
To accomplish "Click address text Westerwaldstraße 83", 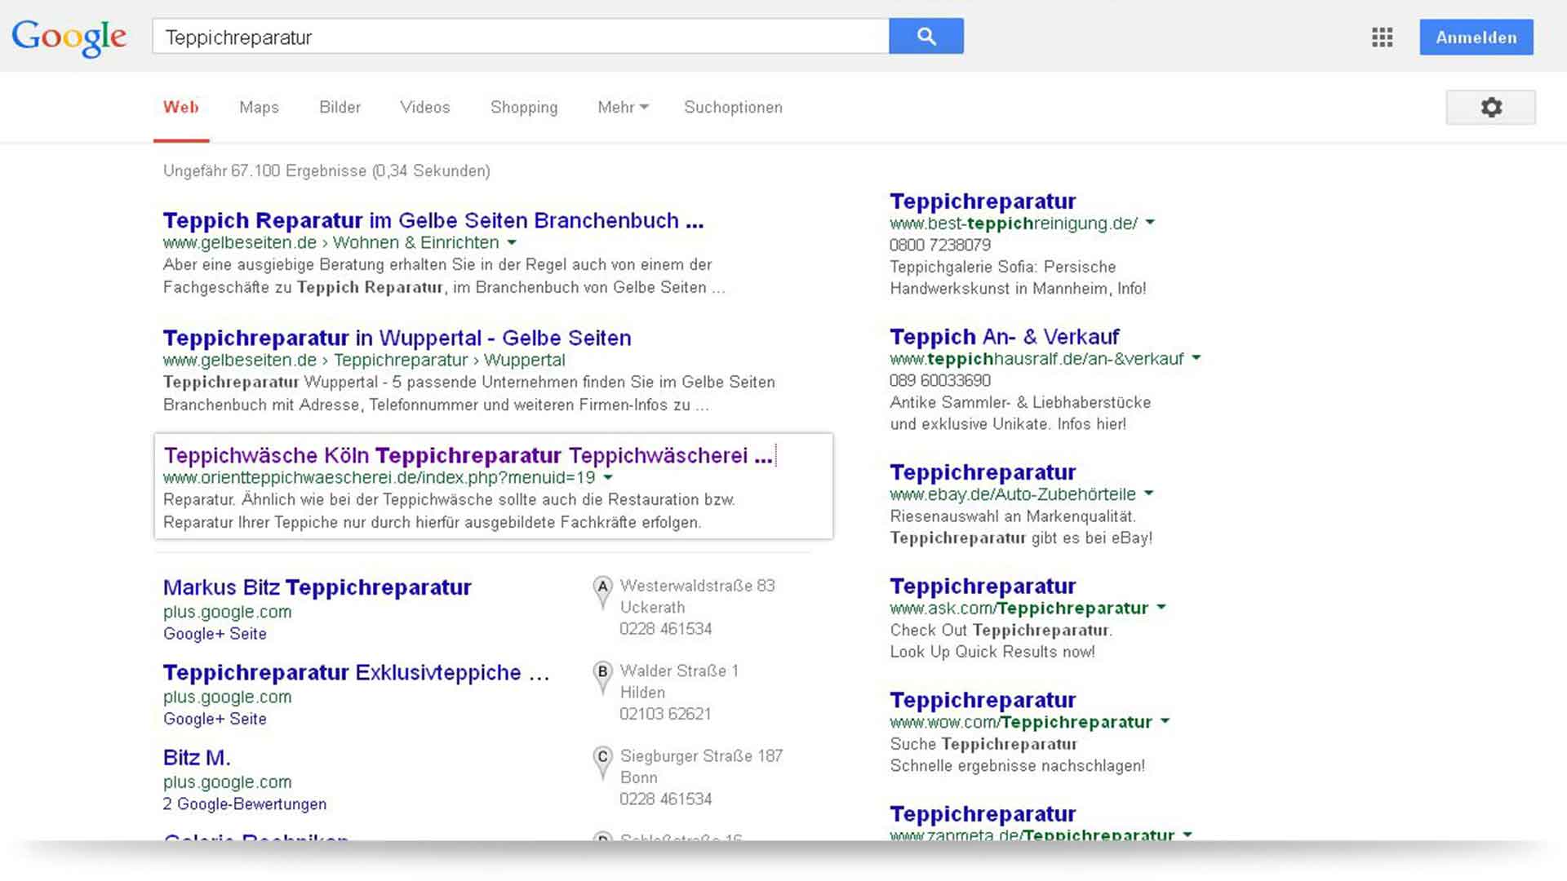I will [697, 586].
